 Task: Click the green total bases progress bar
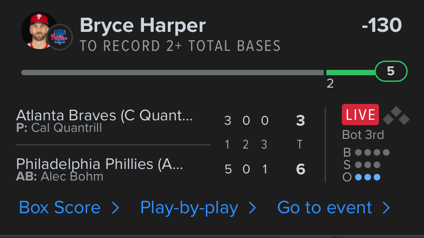click(350, 72)
